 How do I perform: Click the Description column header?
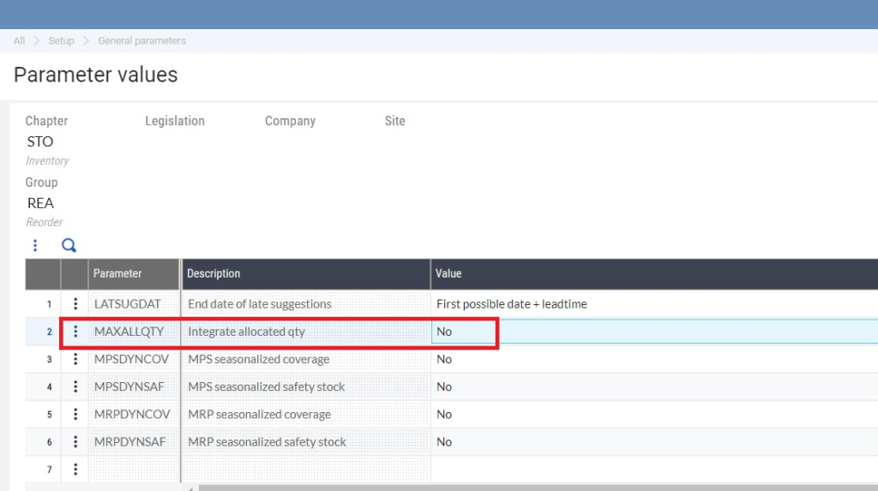pyautogui.click(x=214, y=273)
